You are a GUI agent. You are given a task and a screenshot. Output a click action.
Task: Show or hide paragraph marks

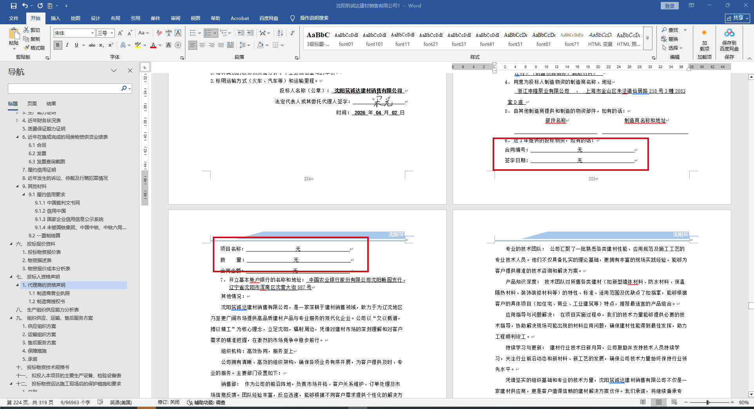(x=292, y=33)
